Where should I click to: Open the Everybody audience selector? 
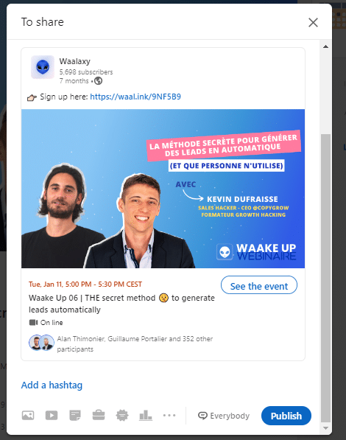(224, 416)
